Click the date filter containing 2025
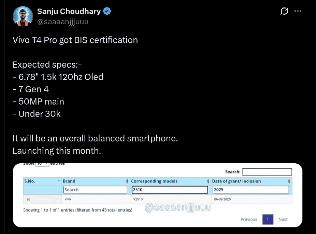This screenshot has width=316, height=234. (250, 190)
